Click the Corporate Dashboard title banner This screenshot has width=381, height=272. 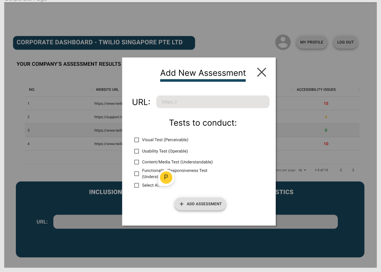tap(104, 43)
